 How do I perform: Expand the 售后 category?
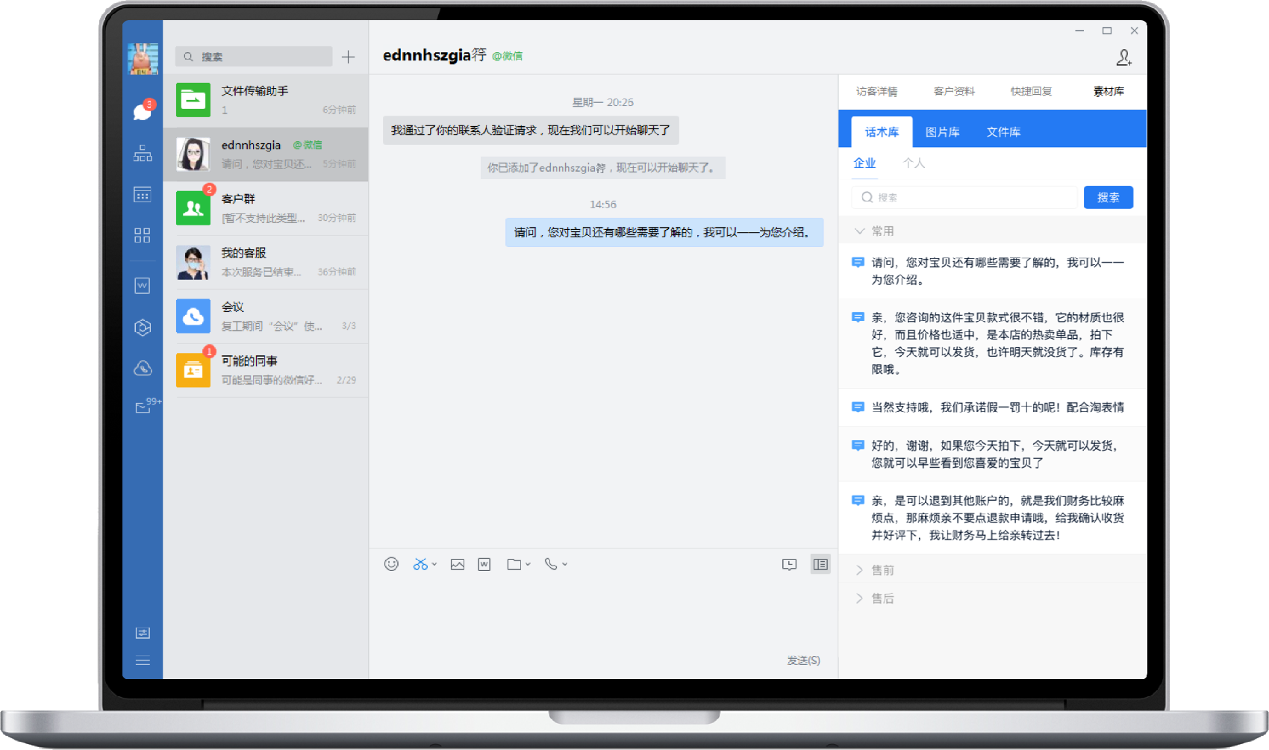[x=993, y=599]
